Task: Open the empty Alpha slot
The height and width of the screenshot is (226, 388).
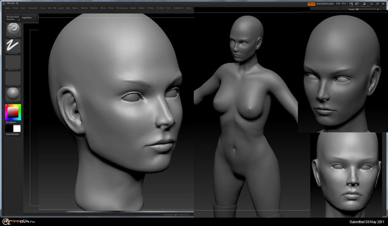Action: 13,62
